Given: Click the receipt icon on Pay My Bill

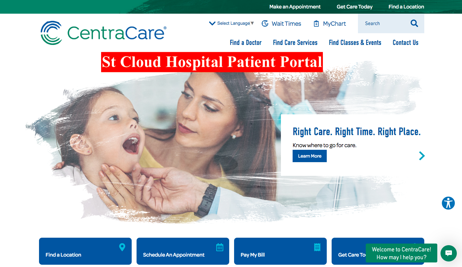Looking at the screenshot, I should click(317, 247).
